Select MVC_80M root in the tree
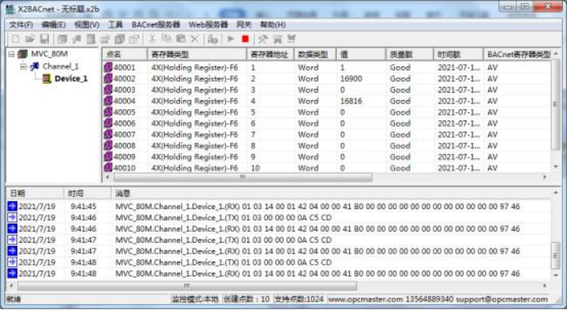 (x=49, y=54)
